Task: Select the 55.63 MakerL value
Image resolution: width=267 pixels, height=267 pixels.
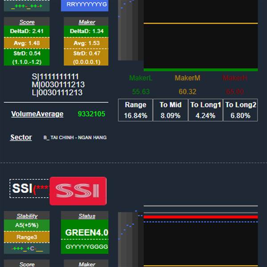Action: coord(141,92)
